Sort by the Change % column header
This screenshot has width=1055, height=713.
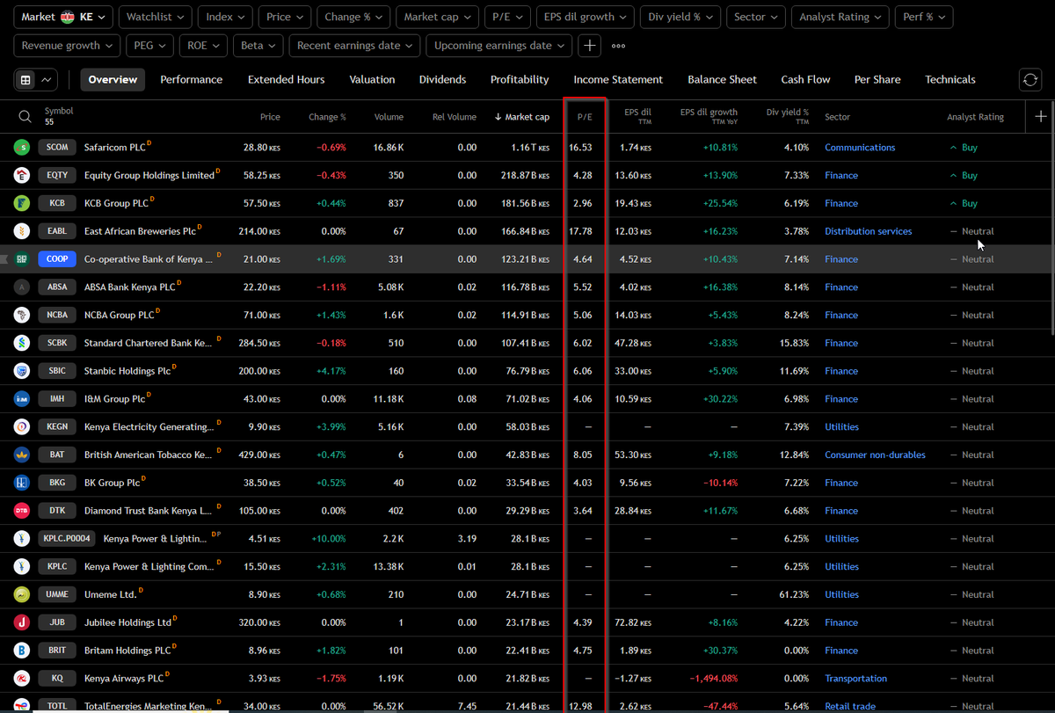coord(327,117)
